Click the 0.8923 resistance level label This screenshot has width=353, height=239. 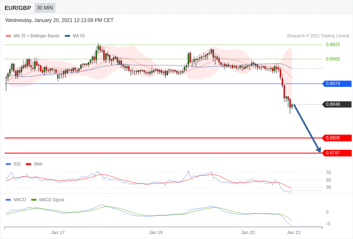click(333, 44)
